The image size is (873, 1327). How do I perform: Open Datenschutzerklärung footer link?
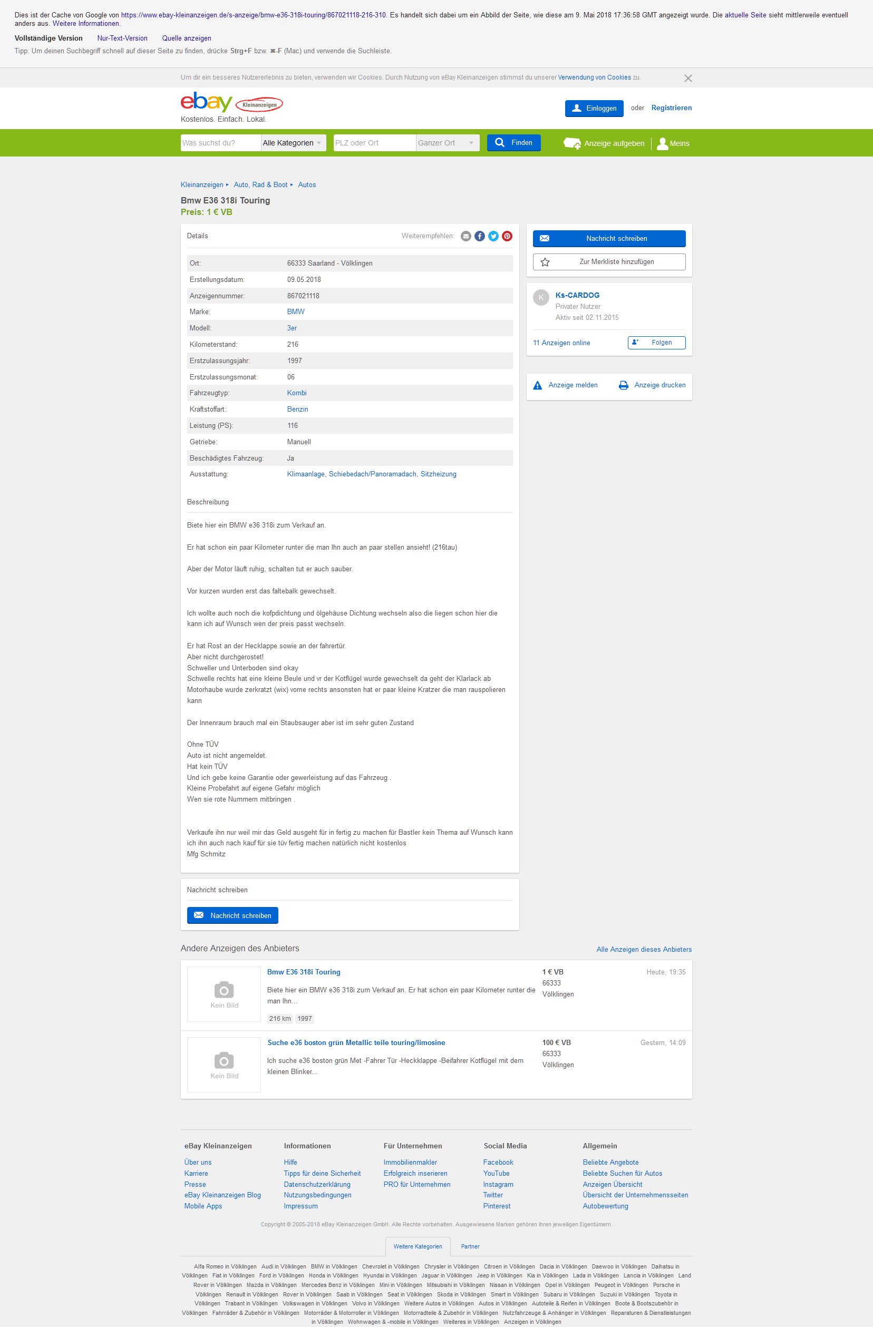pos(317,1184)
